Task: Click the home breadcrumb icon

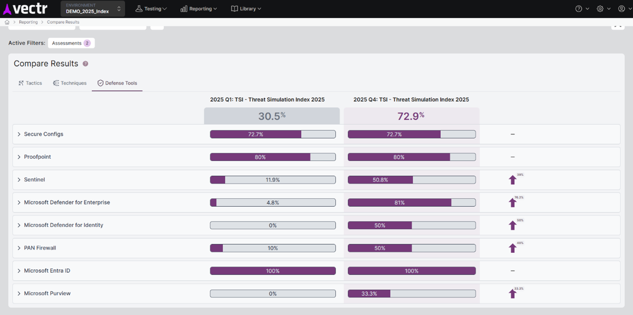Action: point(7,22)
